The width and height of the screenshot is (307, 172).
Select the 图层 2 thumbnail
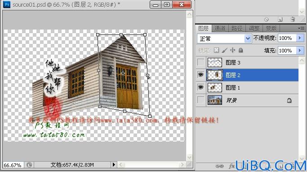pos(215,75)
